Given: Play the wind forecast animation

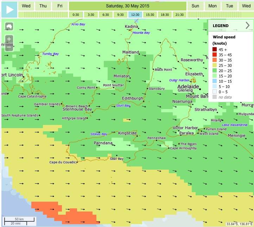Looking at the screenshot, I should [9, 10].
